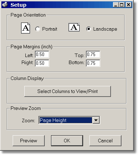
Task: Click the Preview button
Action: click(x=29, y=141)
